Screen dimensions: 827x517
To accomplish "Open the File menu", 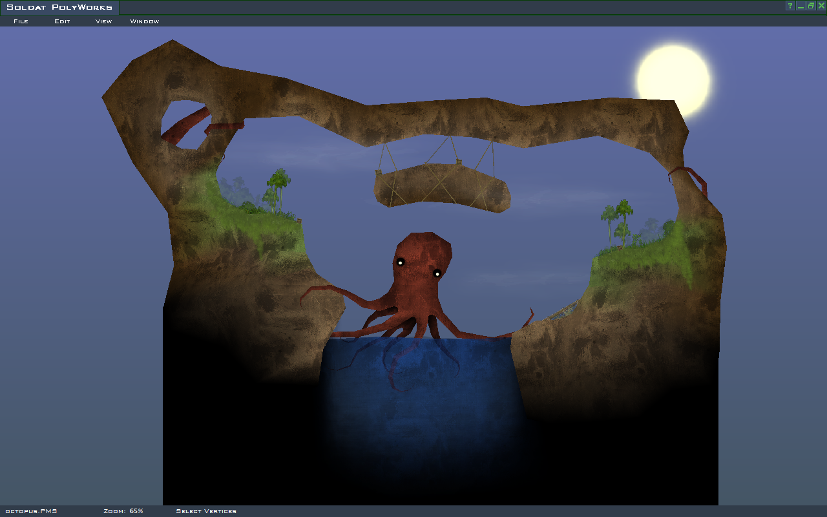I will (x=21, y=21).
